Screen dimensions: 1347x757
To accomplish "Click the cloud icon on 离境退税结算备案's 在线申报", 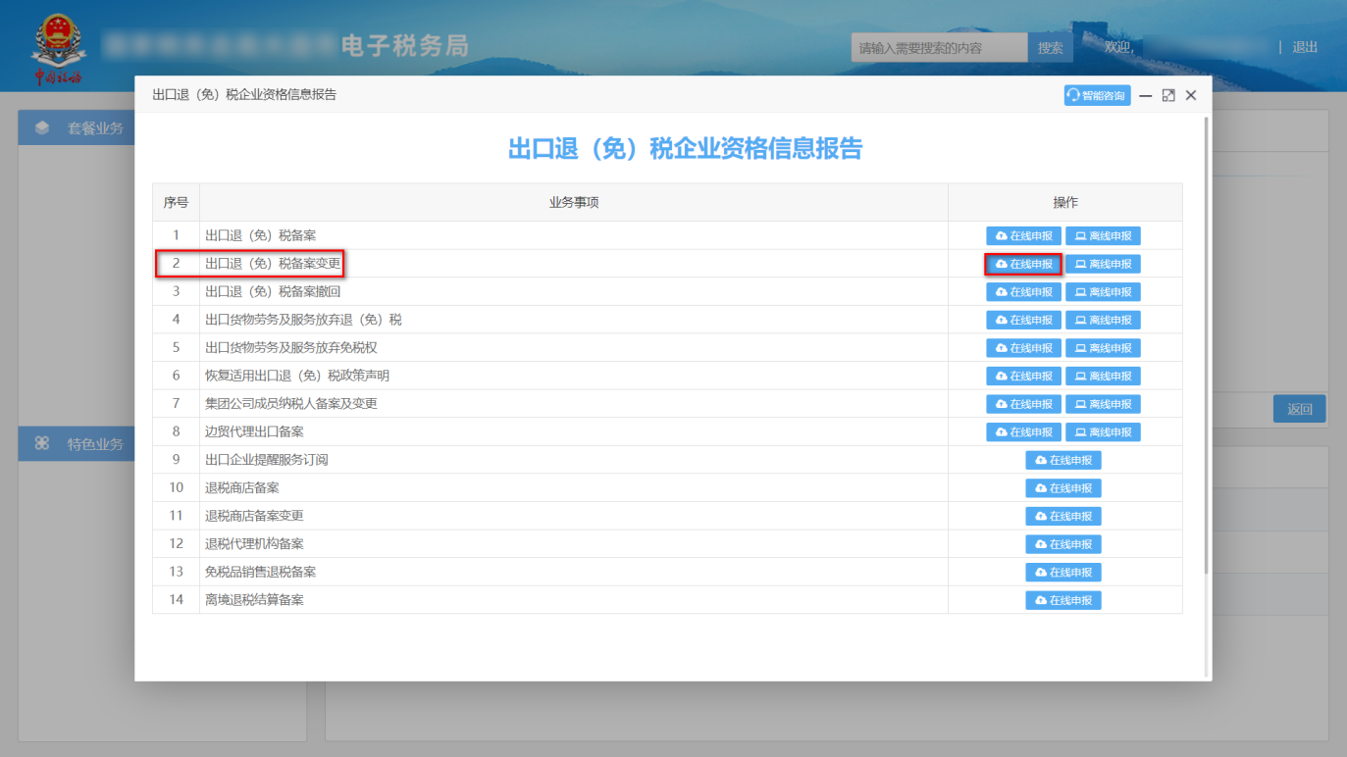I will click(x=1042, y=599).
